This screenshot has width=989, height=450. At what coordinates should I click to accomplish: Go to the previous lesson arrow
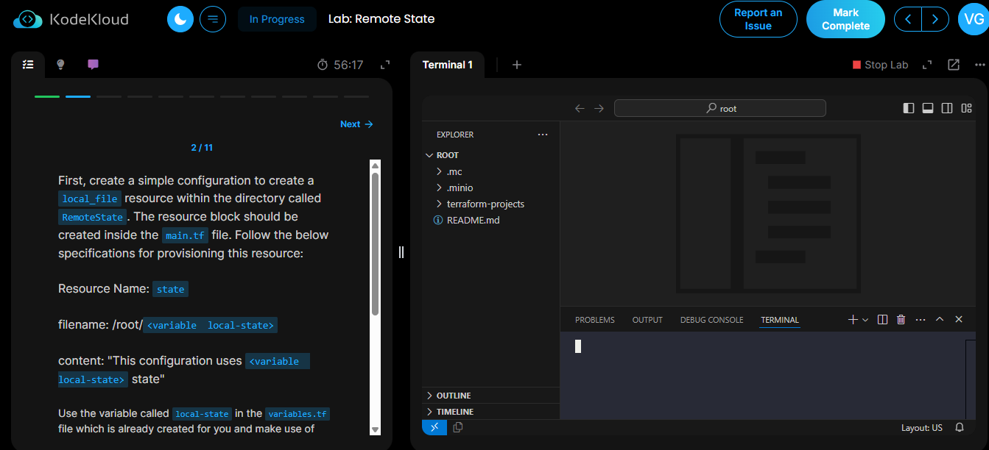click(908, 19)
